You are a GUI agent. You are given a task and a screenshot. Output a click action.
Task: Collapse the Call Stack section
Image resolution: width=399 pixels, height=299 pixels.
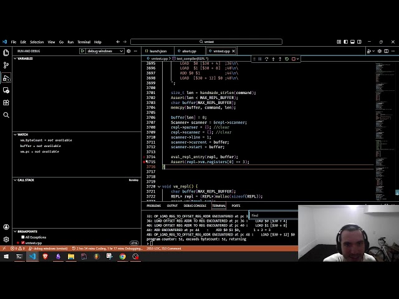[15, 180]
